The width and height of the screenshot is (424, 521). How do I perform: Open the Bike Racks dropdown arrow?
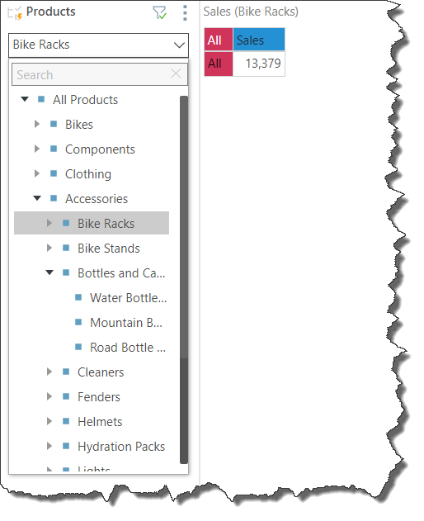coord(179,45)
